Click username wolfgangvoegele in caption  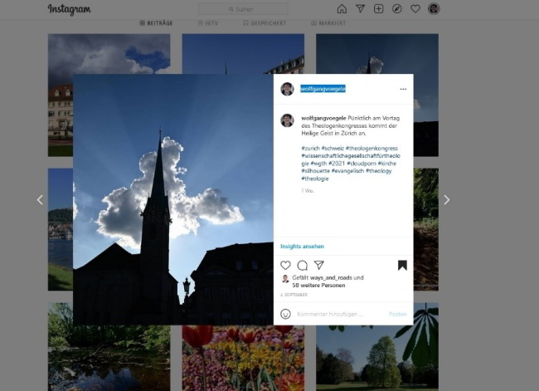[x=323, y=118]
